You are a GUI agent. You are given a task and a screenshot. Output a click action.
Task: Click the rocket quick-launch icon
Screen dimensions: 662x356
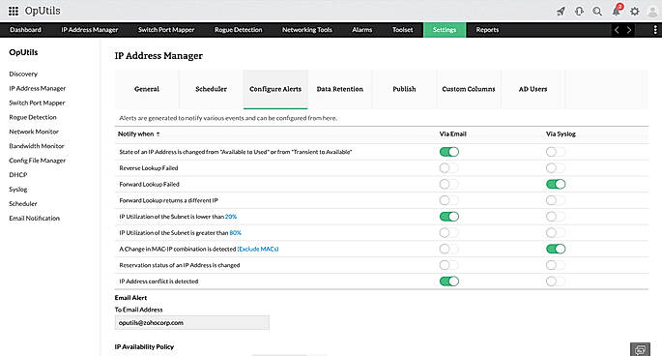click(x=561, y=12)
